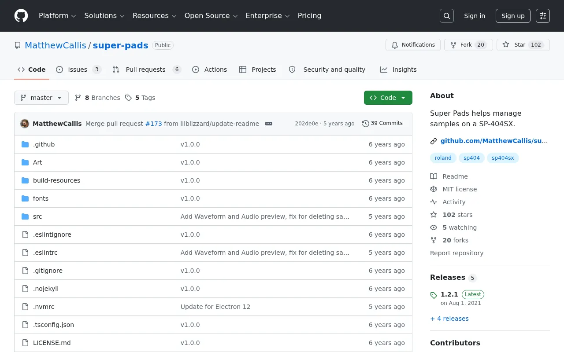The width and height of the screenshot is (564, 352).
Task: Click the folder icon for .github
Action: tap(25, 144)
